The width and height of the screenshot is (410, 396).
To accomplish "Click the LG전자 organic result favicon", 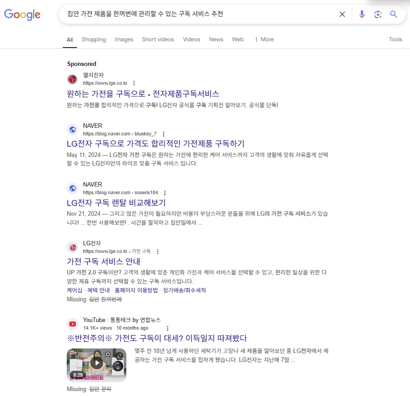I will (73, 247).
